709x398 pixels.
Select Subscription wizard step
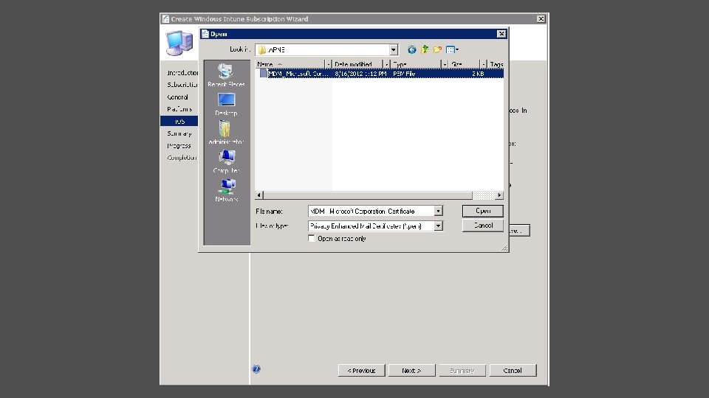tap(182, 85)
